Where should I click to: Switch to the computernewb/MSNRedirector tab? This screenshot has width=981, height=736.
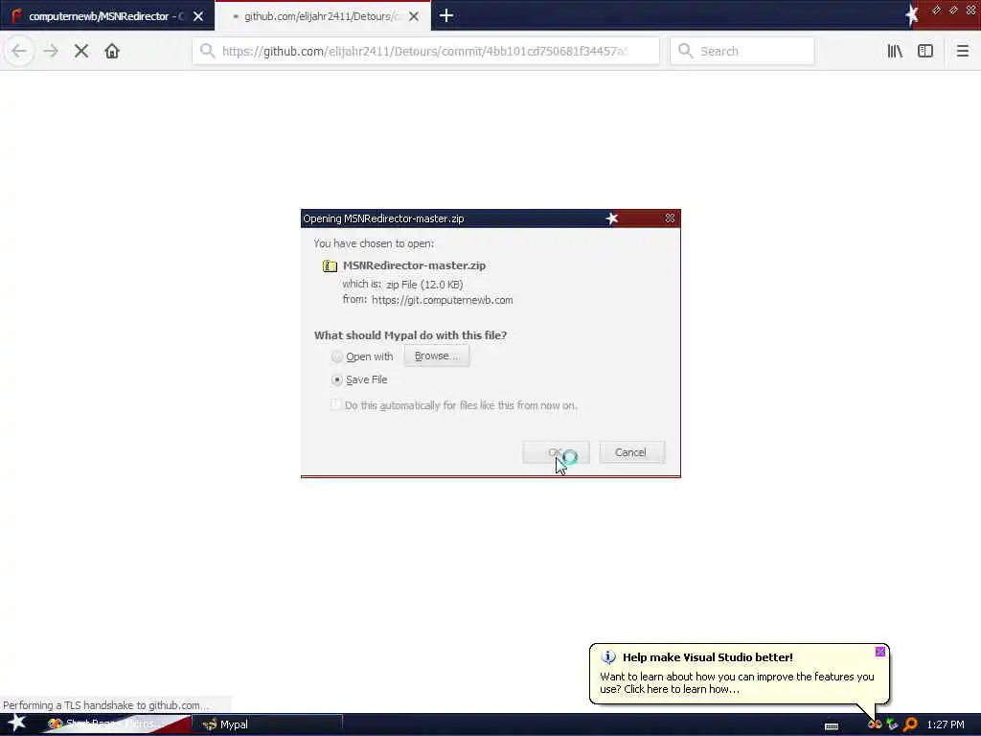[x=107, y=15]
